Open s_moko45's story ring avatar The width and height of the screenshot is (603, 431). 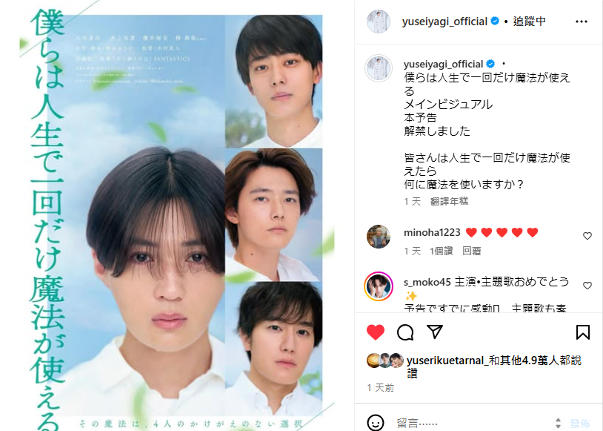pos(379,286)
